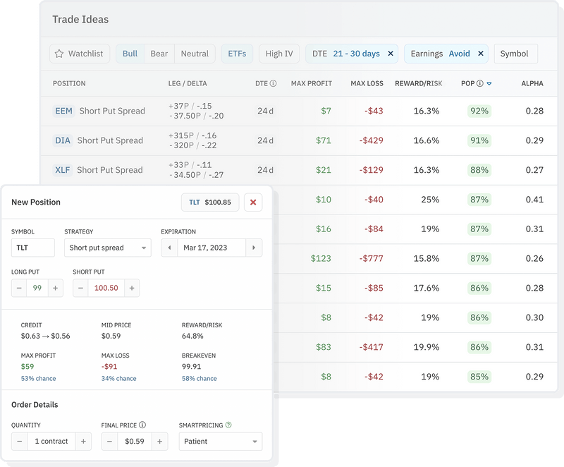
Task: Open the Symbol filter
Action: [515, 54]
